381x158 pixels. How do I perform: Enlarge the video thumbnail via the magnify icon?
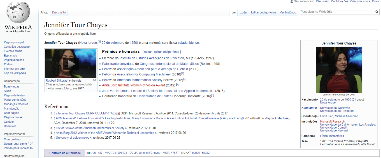point(94,80)
